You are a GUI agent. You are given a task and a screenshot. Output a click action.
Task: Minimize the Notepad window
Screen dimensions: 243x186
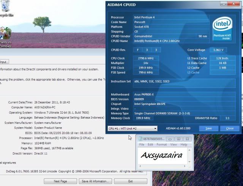[x=170, y=139]
